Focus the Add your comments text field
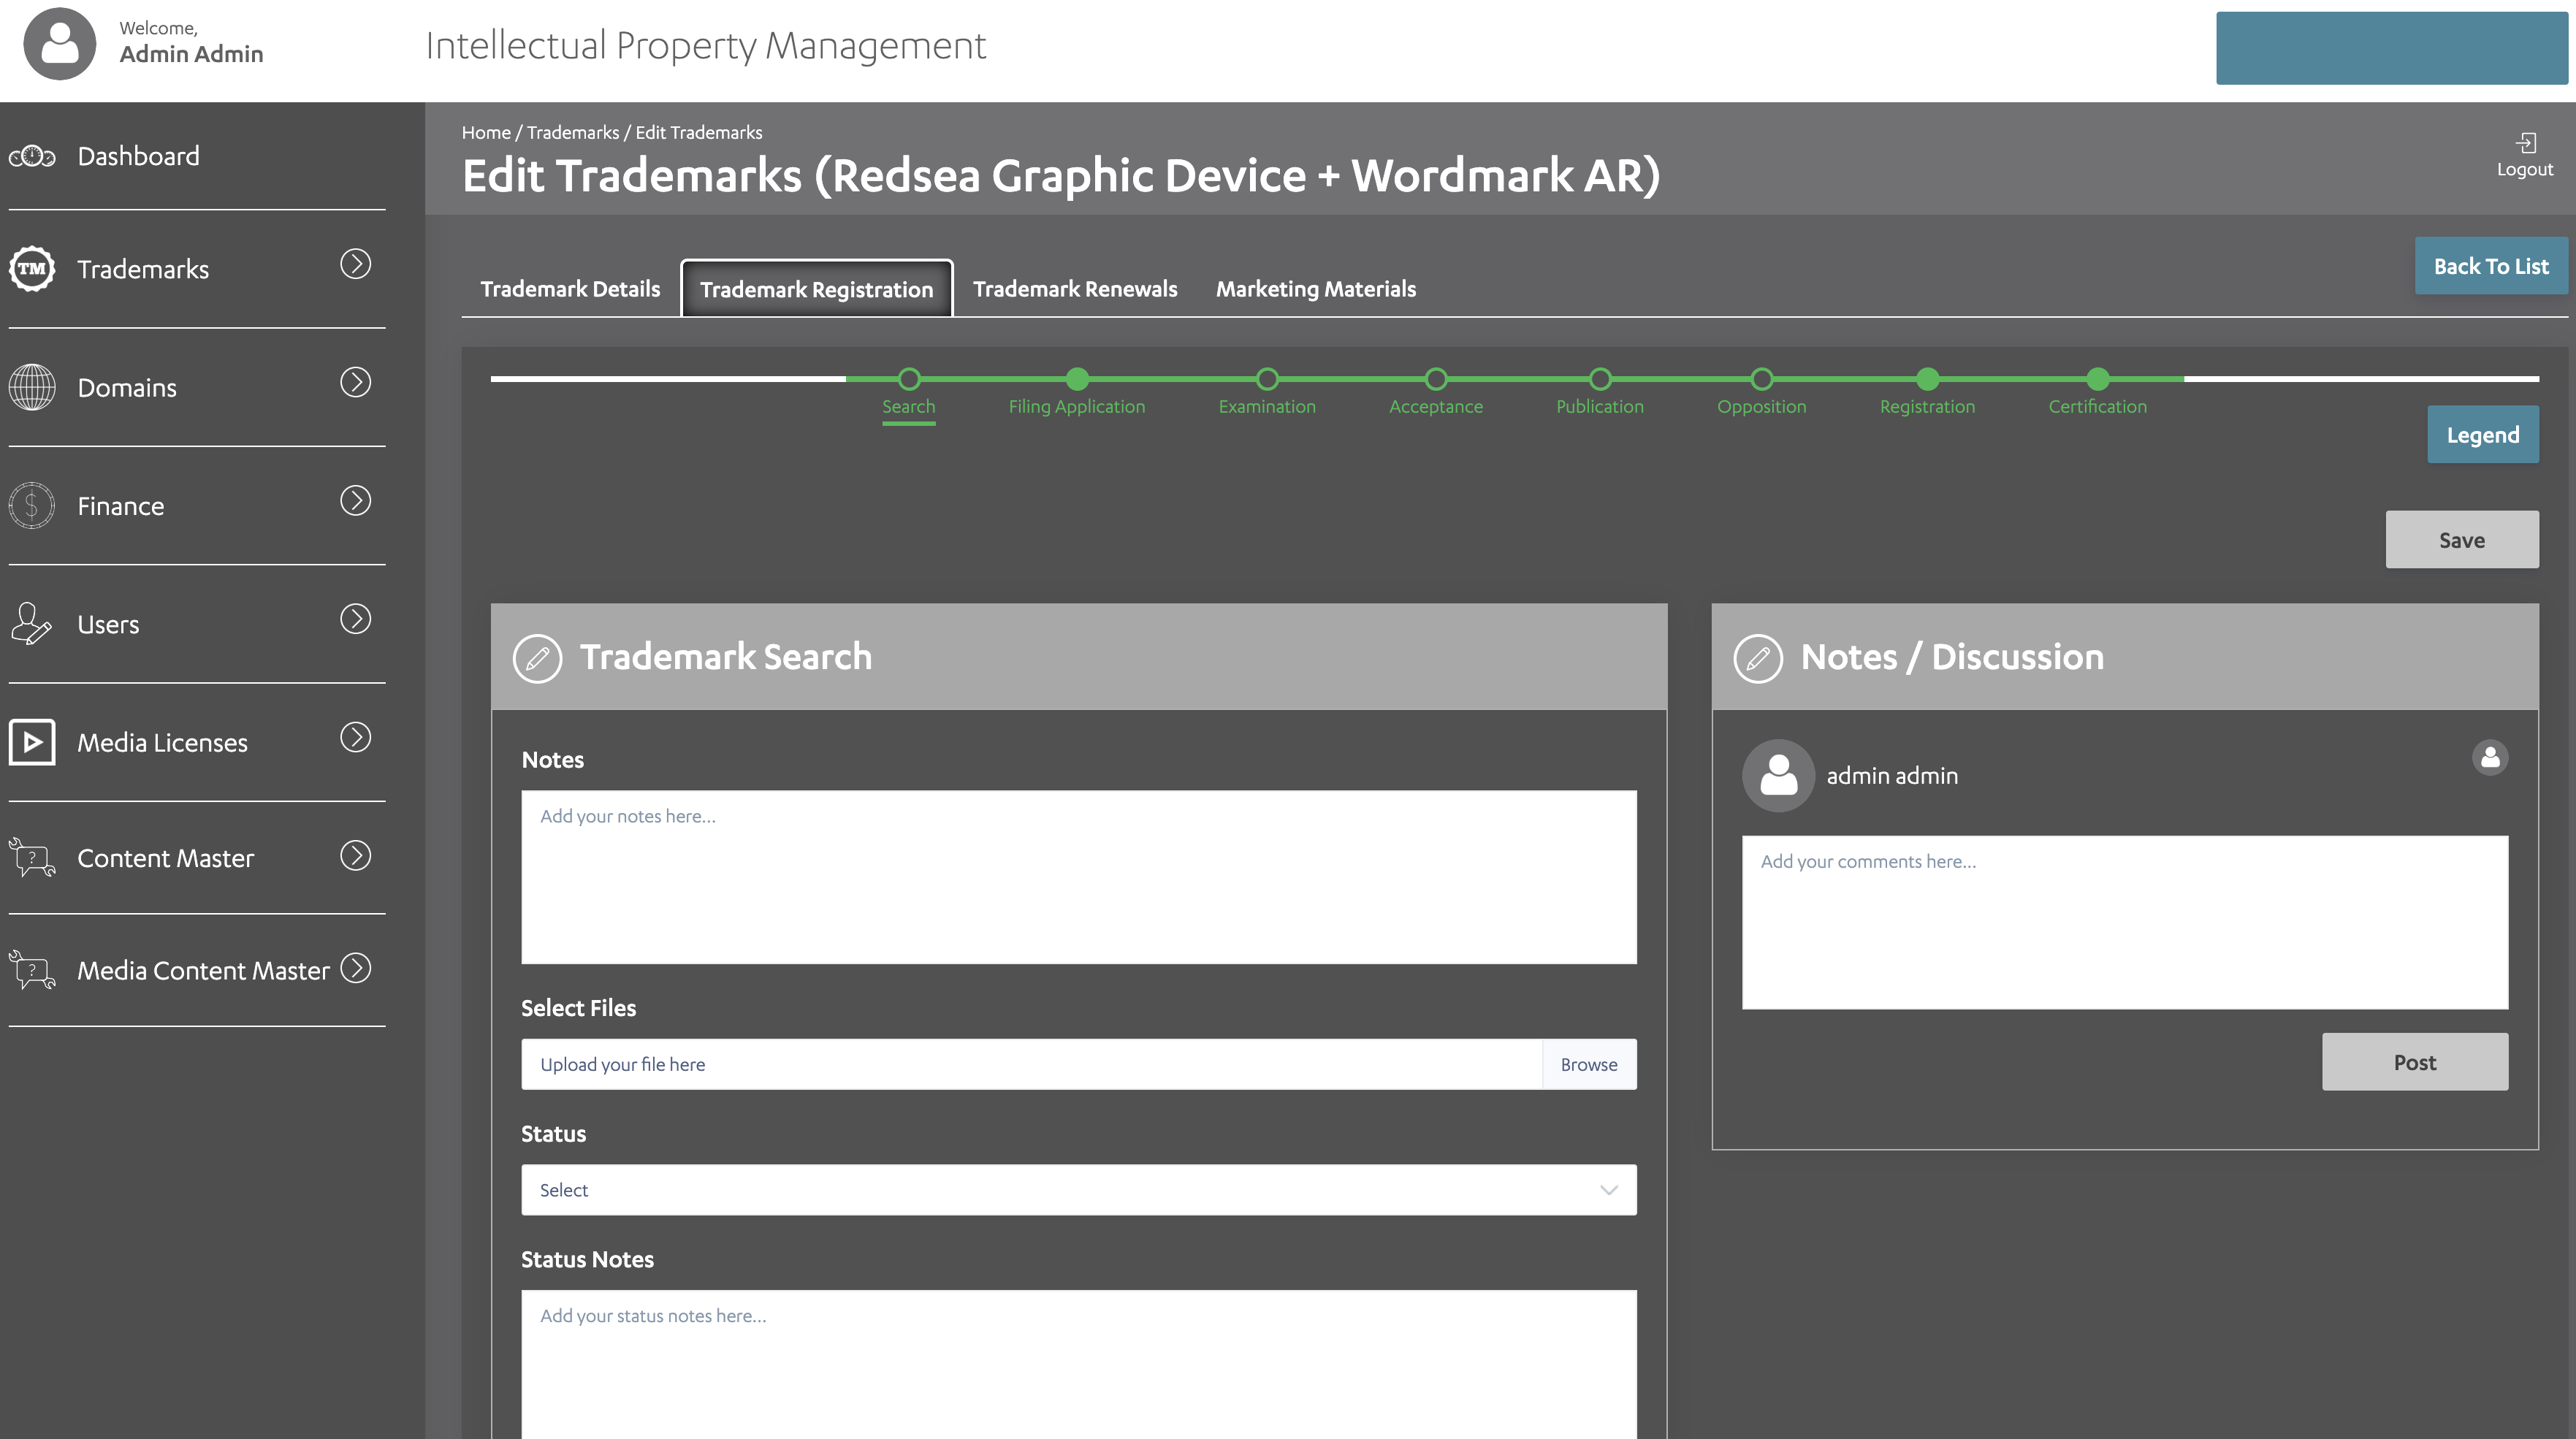The width and height of the screenshot is (2576, 1439). click(2124, 922)
